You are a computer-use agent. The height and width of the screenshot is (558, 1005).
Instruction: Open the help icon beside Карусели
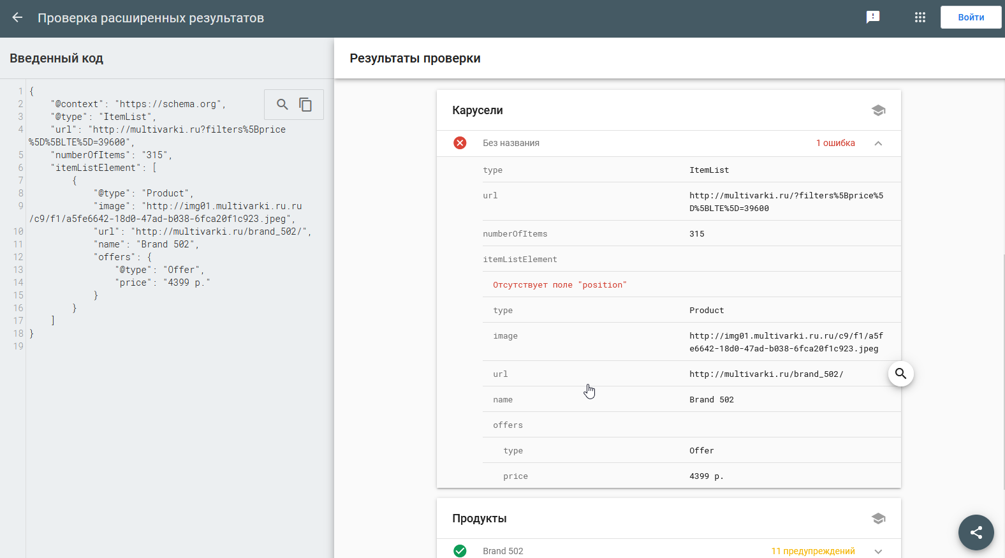click(x=878, y=110)
